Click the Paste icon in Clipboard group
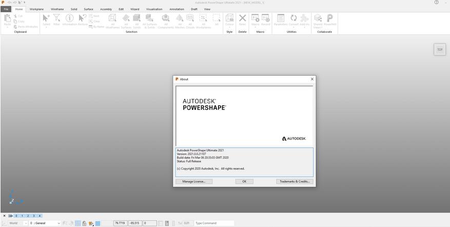 [x=8, y=18]
